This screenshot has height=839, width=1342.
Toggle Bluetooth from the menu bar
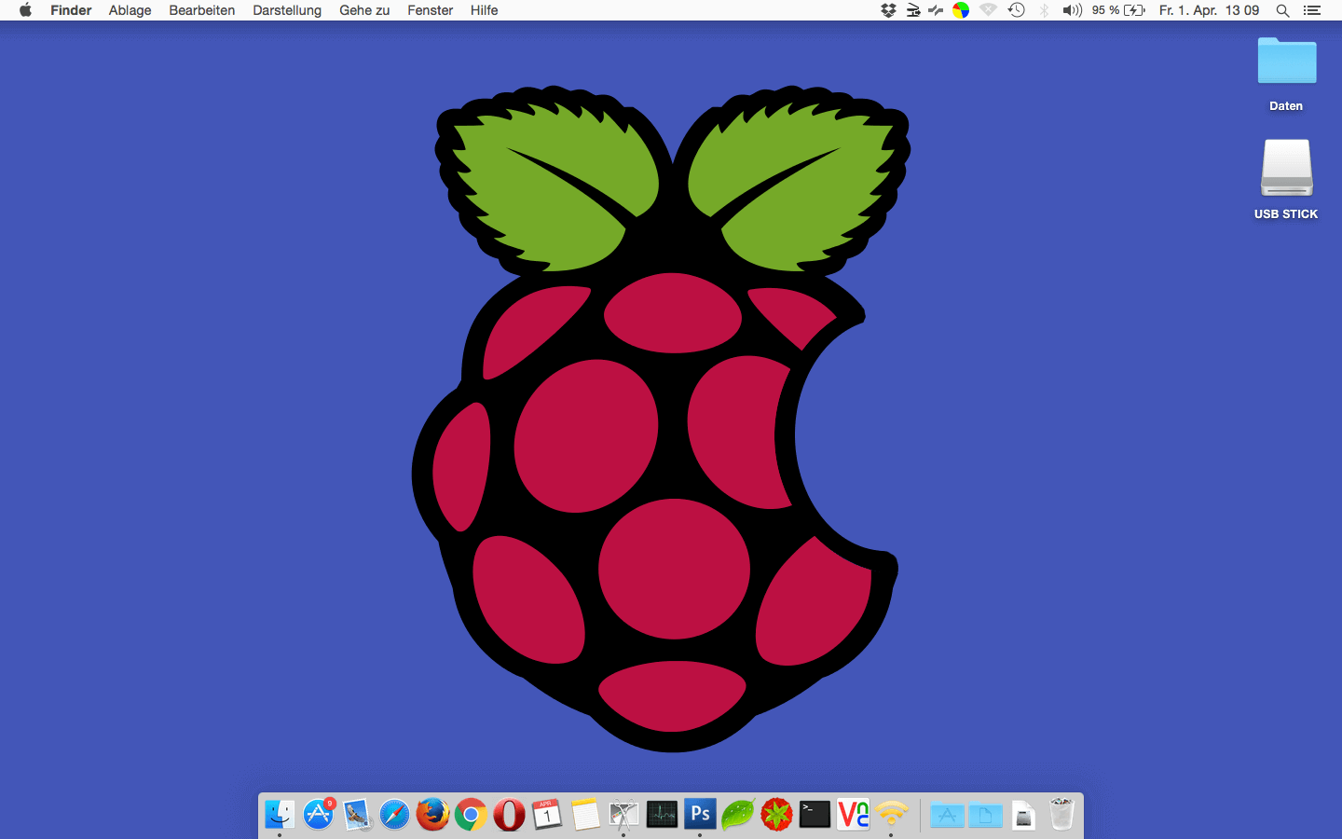tap(1044, 10)
